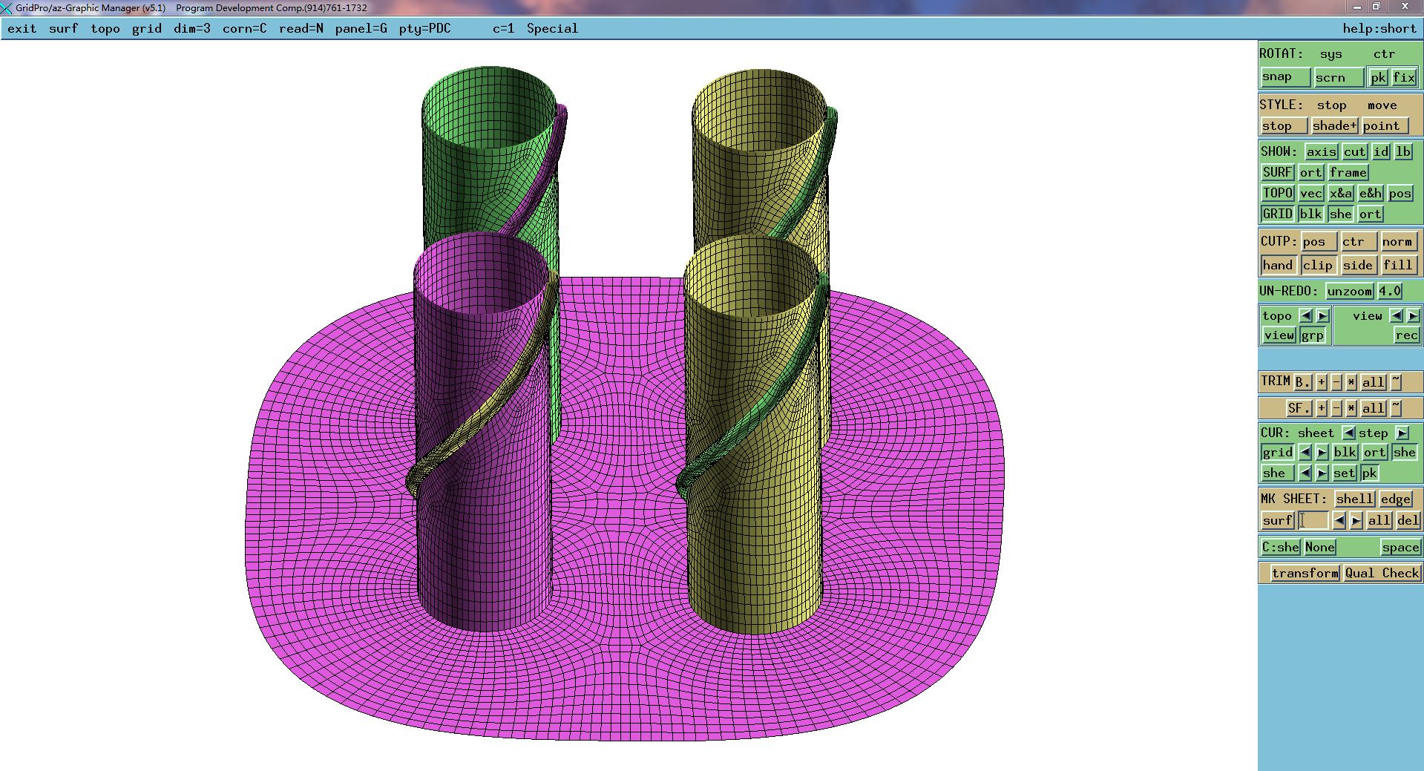The height and width of the screenshot is (771, 1424).
Task: Click the snap rotation button
Action: pos(1285,77)
